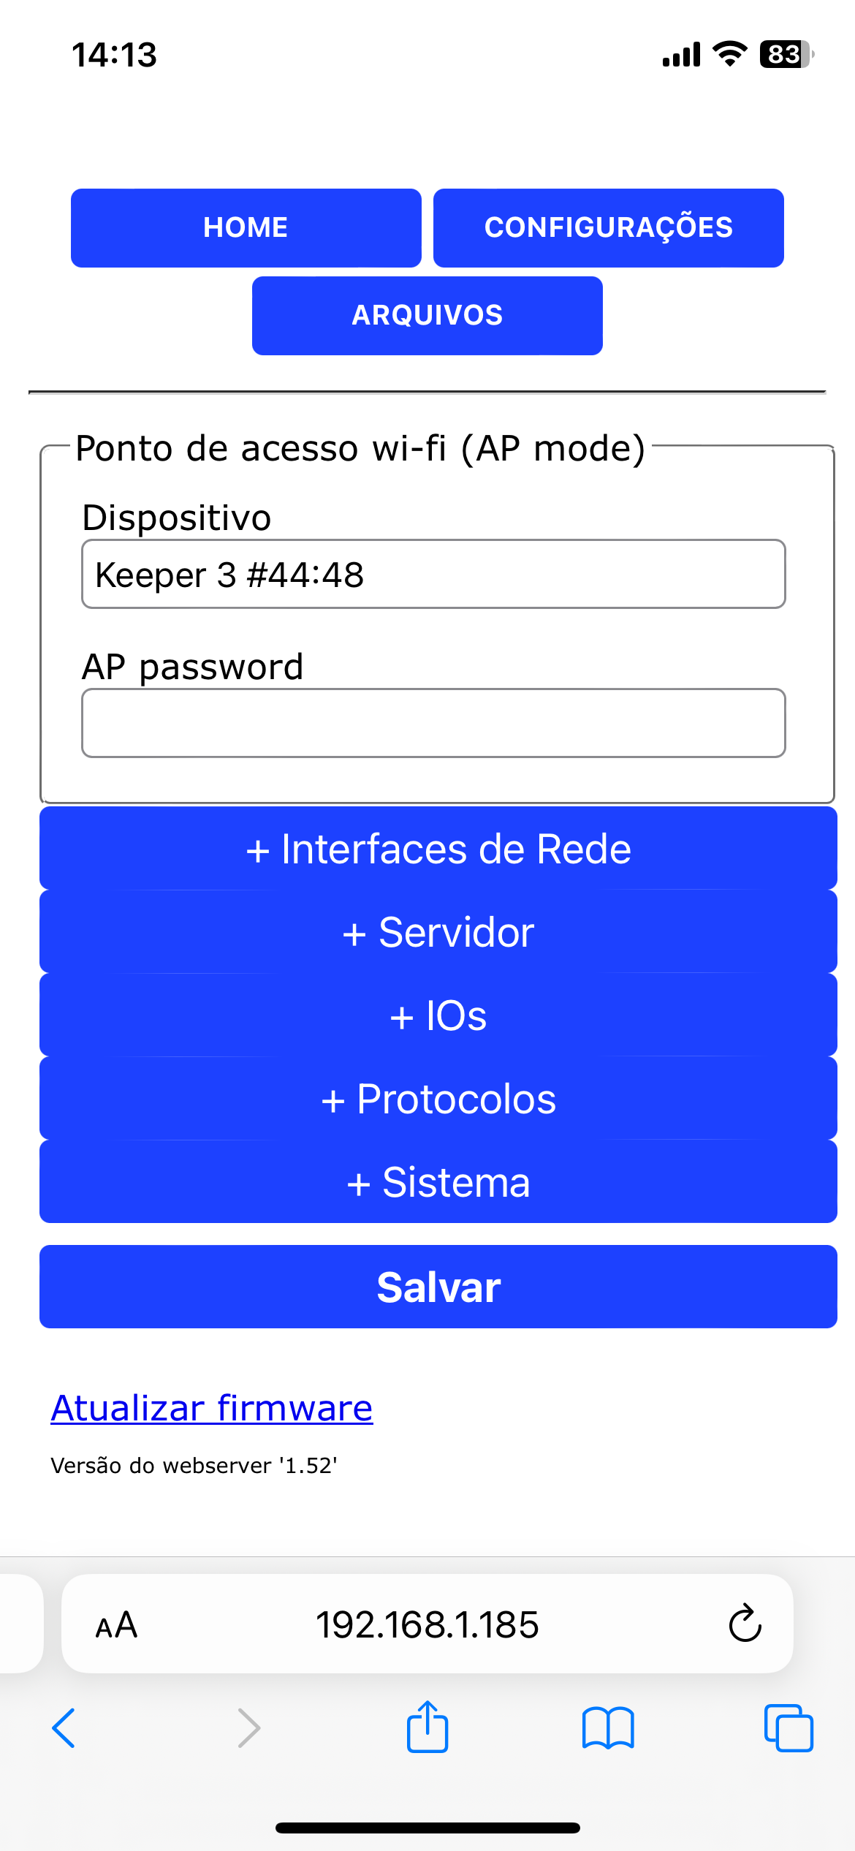Tap the Safari back arrow
This screenshot has height=1851, width=855.
click(64, 1728)
